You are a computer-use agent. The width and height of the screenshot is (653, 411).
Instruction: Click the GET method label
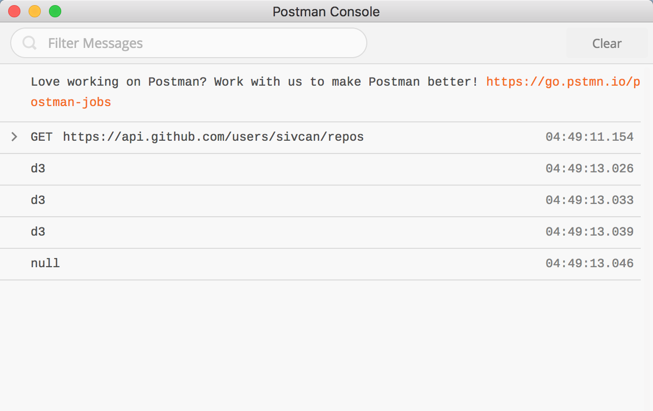pyautogui.click(x=41, y=137)
